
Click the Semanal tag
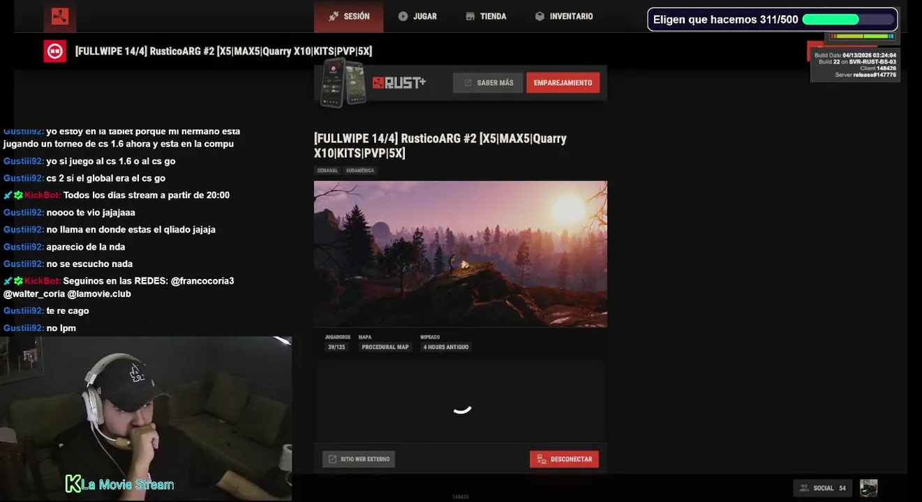point(327,170)
